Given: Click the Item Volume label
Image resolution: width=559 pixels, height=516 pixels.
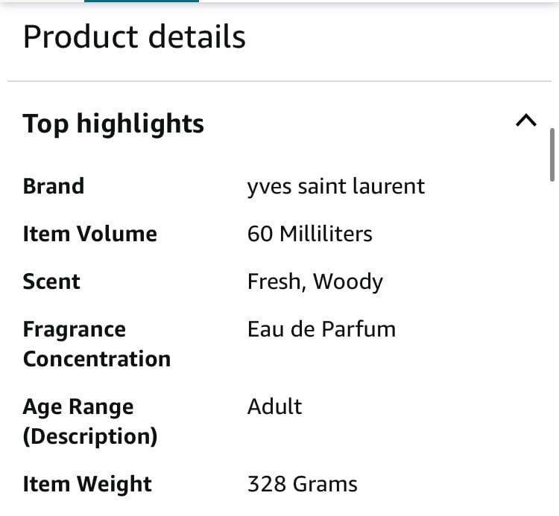Looking at the screenshot, I should 90,234.
